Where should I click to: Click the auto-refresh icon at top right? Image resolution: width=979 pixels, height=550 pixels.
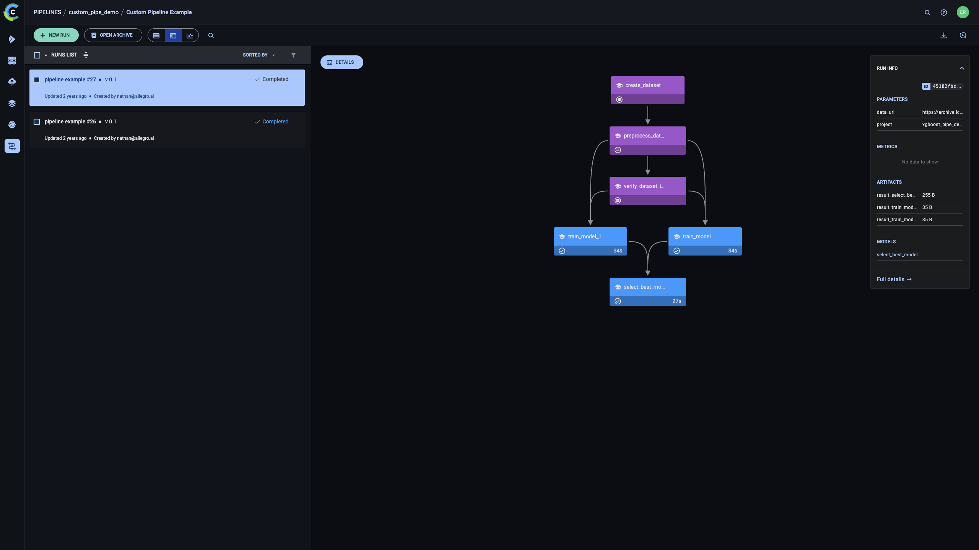tap(963, 35)
